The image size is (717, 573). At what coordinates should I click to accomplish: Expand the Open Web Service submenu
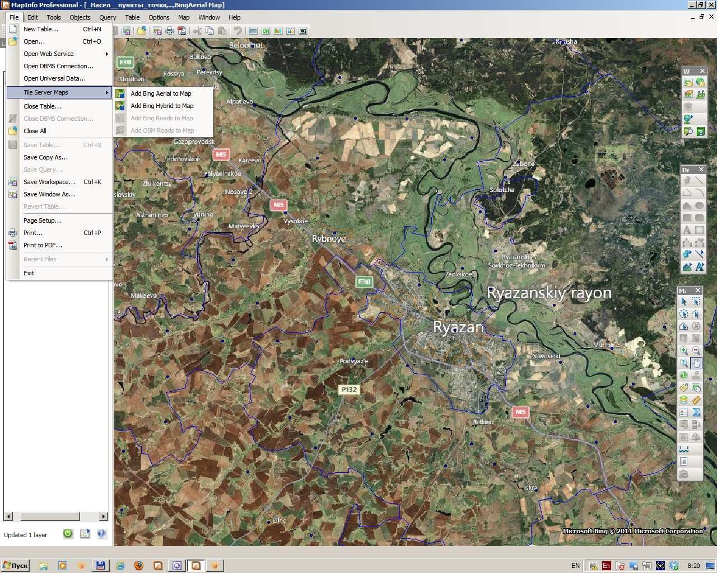tap(59, 54)
